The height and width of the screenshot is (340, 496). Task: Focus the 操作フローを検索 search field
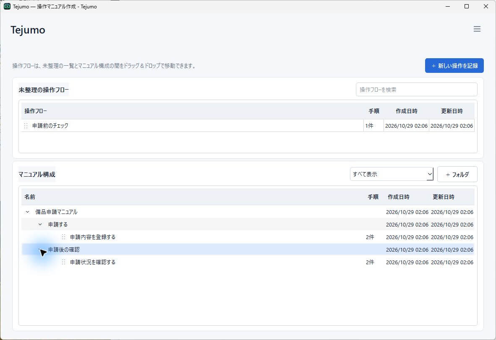point(416,90)
